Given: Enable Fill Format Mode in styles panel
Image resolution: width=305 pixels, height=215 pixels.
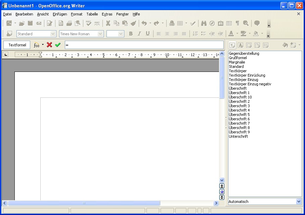Looking at the screenshot, I should click(x=285, y=45).
